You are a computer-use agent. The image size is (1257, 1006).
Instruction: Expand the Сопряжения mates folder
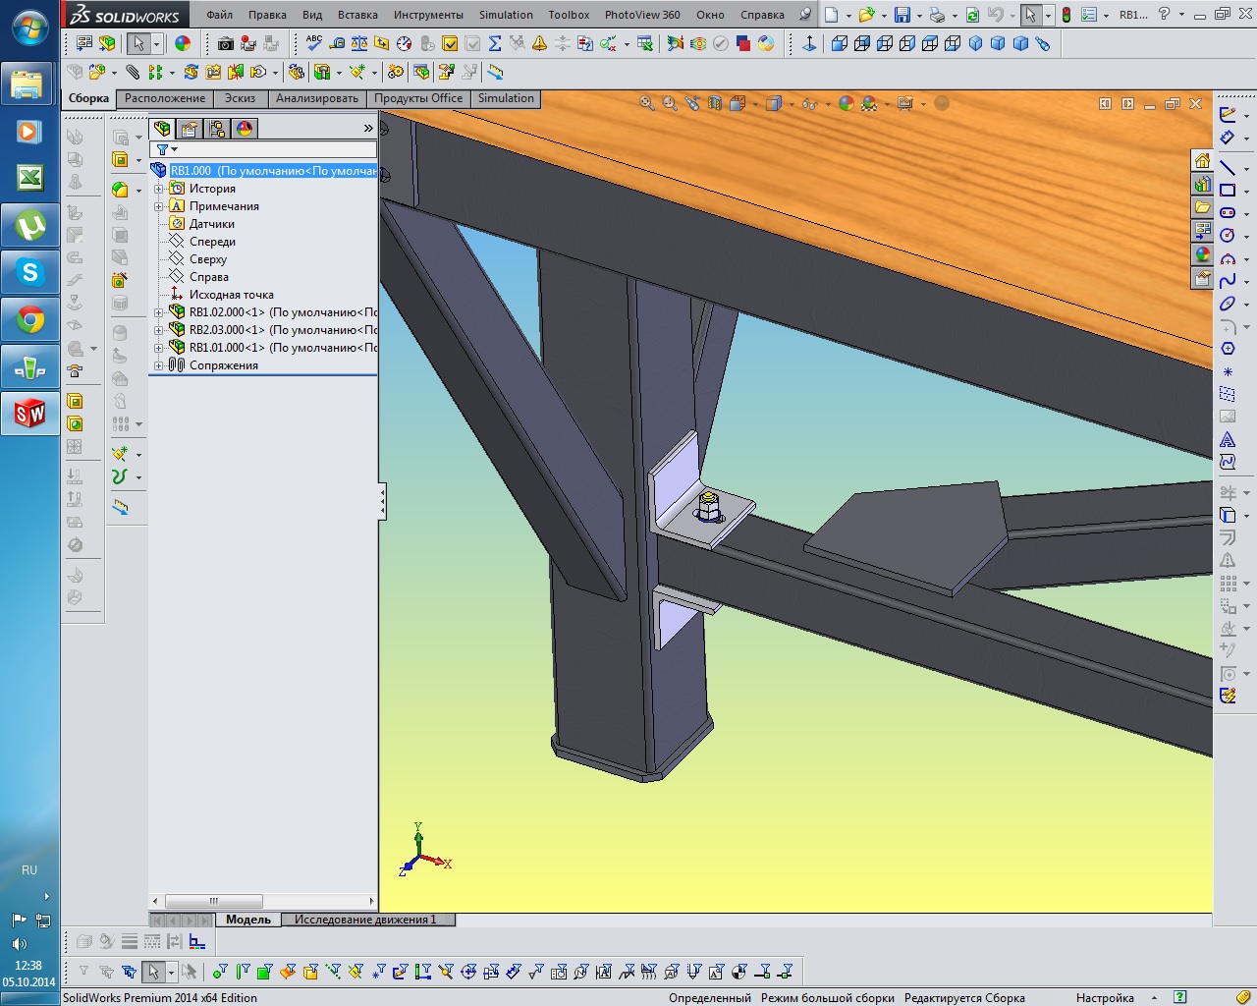158,365
